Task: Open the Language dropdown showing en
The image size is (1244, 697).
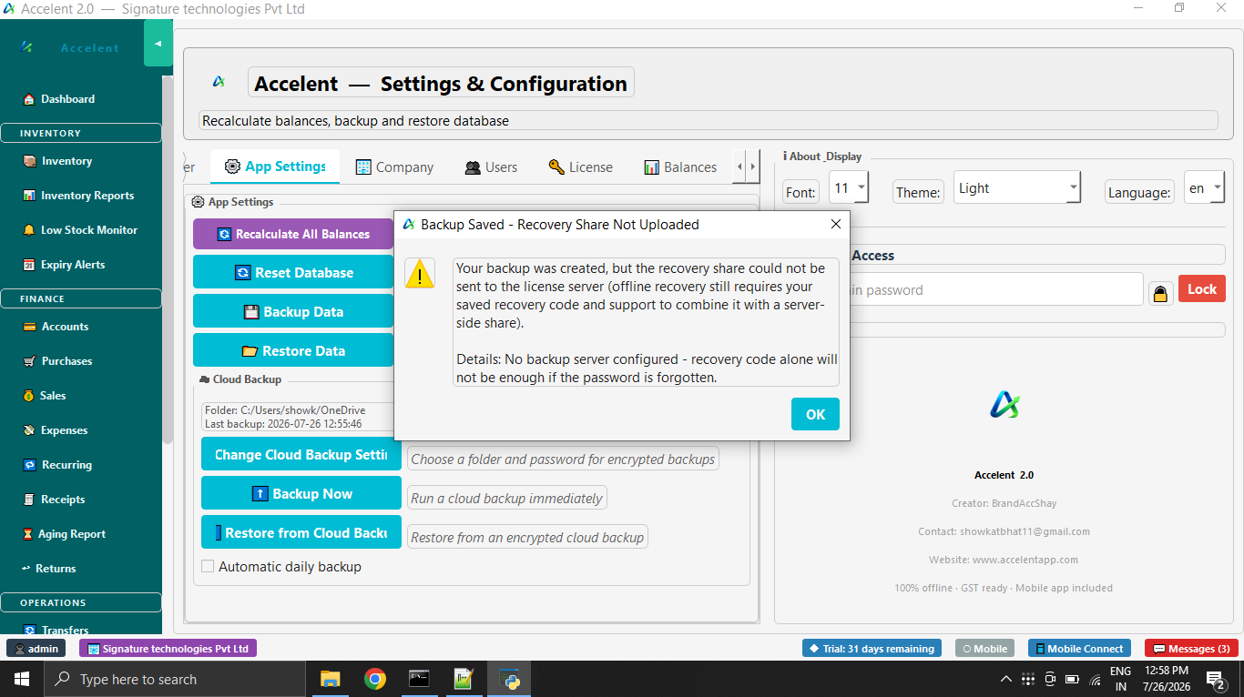Action: click(1204, 188)
